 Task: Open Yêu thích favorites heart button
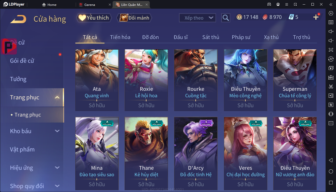point(94,18)
